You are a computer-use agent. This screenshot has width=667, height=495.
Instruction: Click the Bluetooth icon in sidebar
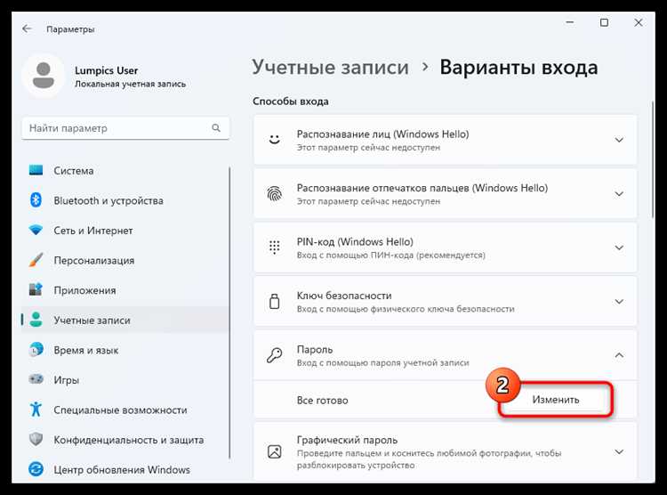(x=36, y=200)
